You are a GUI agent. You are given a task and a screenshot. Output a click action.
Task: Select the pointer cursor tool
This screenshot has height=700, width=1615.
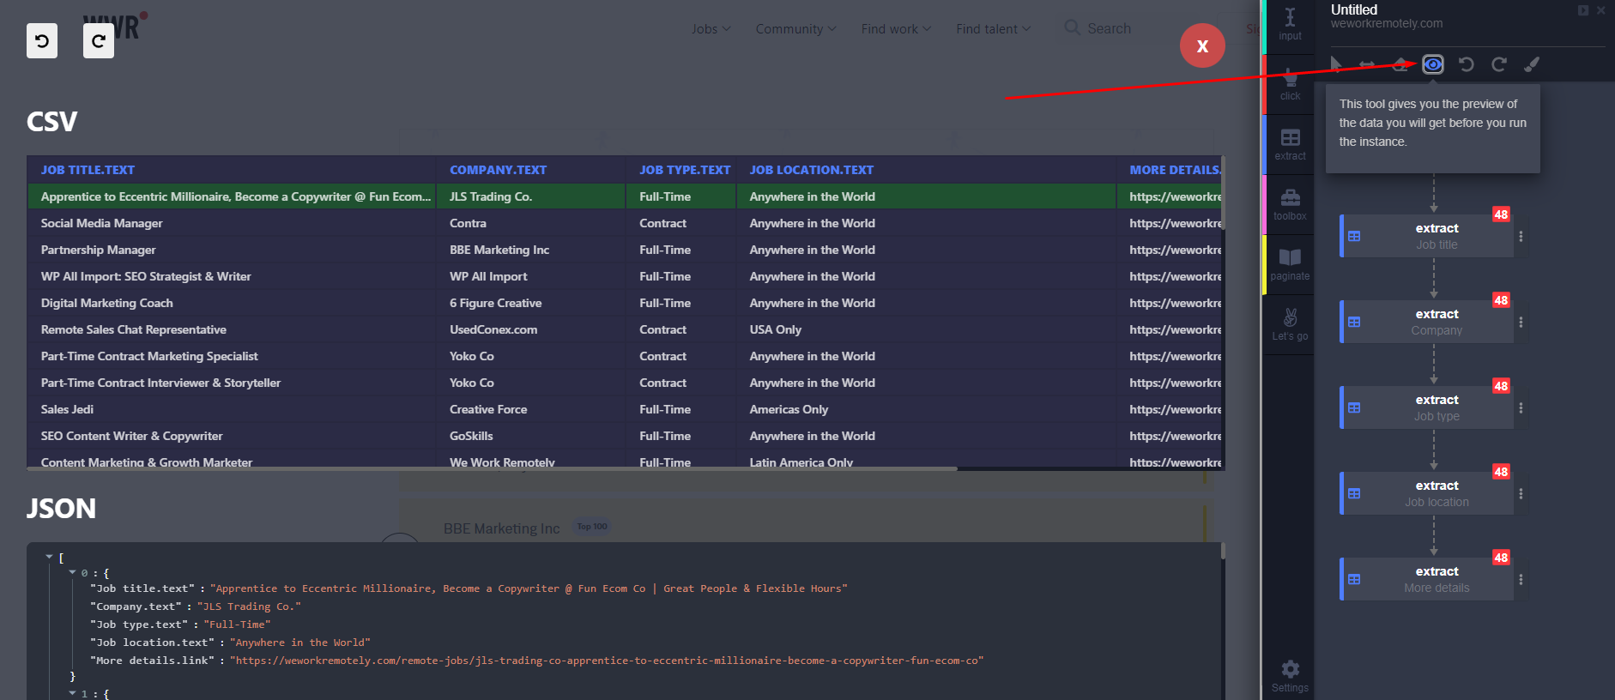1335,64
